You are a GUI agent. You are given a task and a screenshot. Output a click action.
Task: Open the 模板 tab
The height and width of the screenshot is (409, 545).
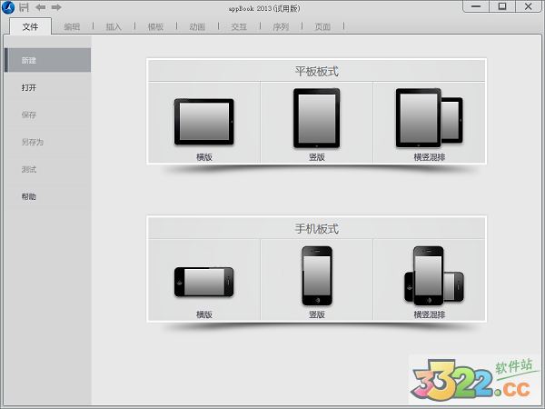click(155, 26)
